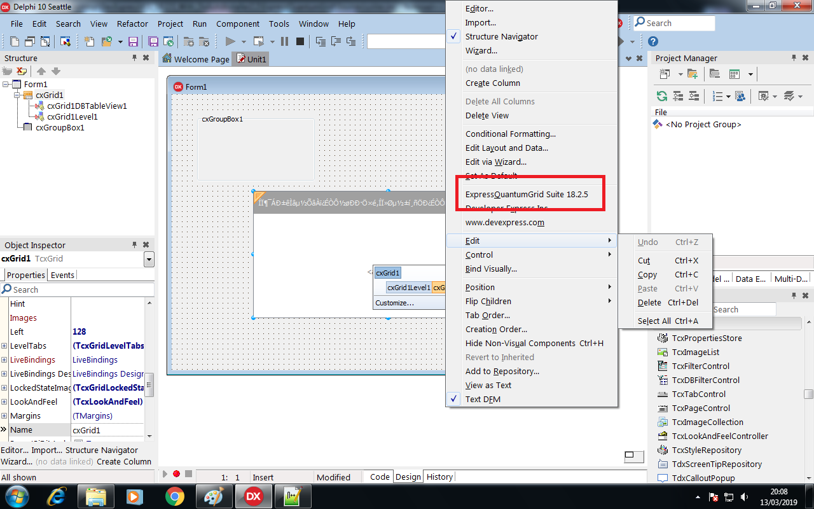Unpin the Object Inspector panel
Screen dimensions: 814x509
pyautogui.click(x=134, y=245)
